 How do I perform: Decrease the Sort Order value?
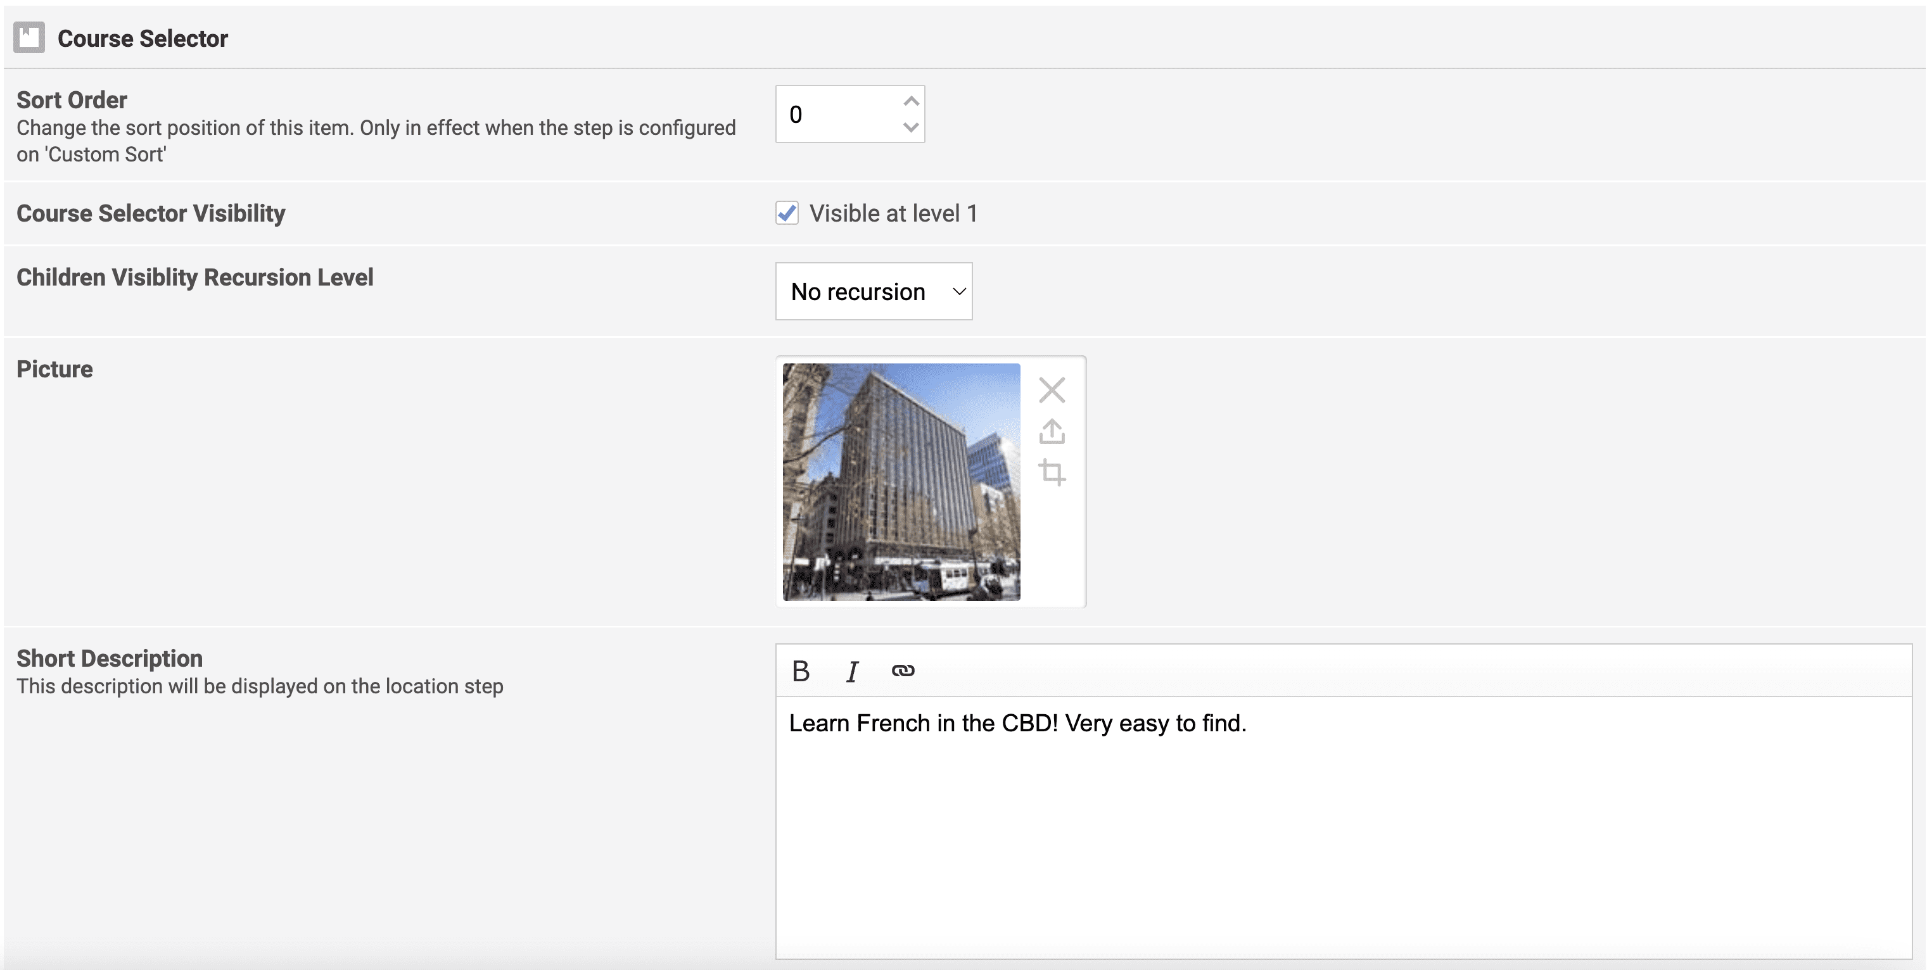pos(910,127)
